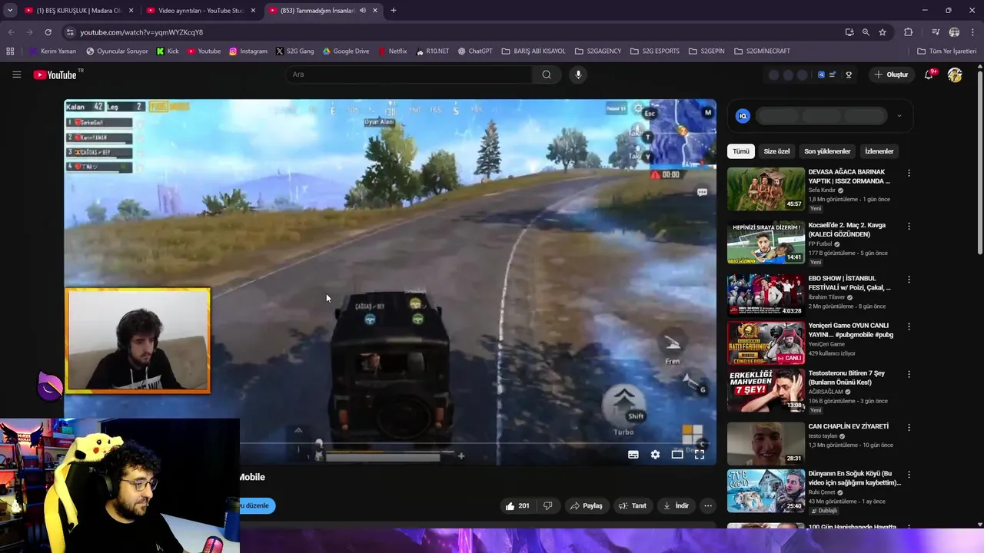Start voice search with microphone

point(578,75)
